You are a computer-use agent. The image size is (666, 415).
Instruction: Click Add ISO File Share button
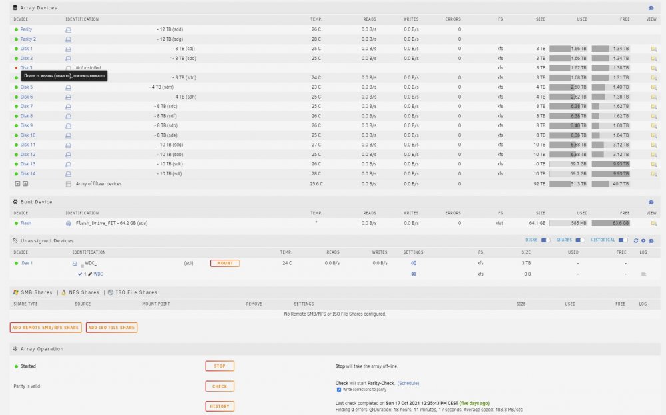[x=111, y=328]
